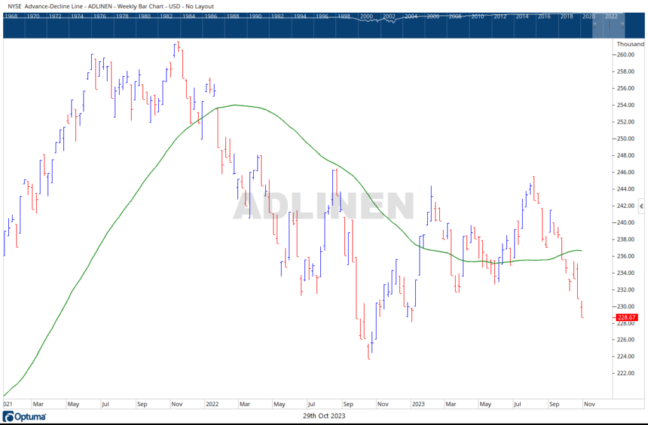This screenshot has width=648, height=425.
Task: Jump to 1968 on the overview timeline
Action: [11, 16]
